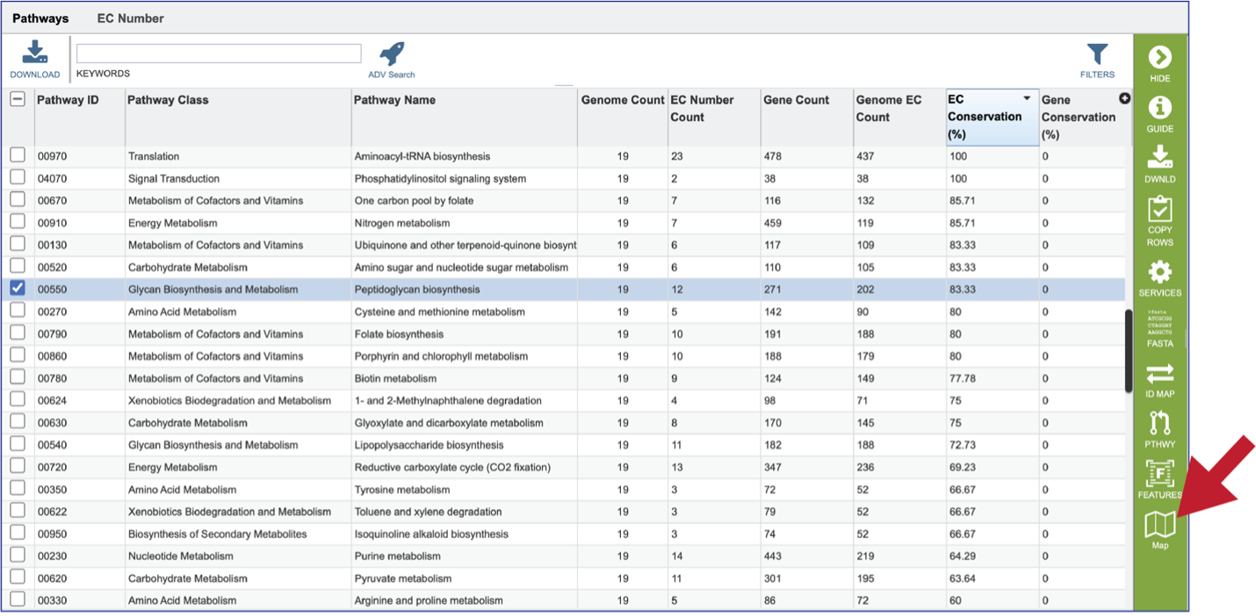This screenshot has width=1256, height=616.
Task: Click the DWNLD icon in the sidebar
Action: (x=1159, y=157)
